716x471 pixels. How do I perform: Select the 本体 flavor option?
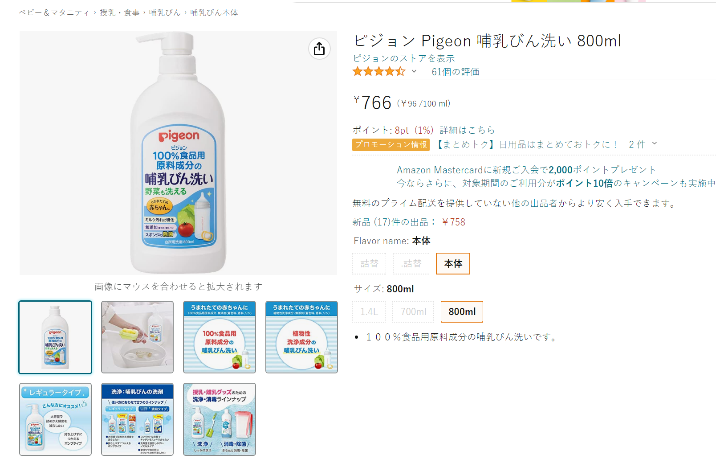pyautogui.click(x=453, y=264)
